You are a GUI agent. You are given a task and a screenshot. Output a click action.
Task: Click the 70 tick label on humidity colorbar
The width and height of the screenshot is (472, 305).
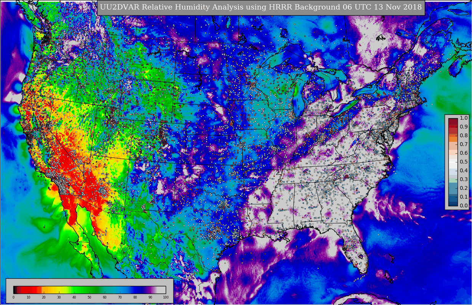tap(120, 297)
